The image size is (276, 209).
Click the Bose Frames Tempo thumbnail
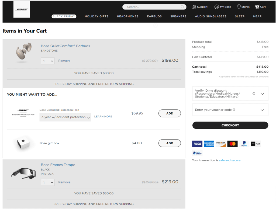tap(23, 173)
